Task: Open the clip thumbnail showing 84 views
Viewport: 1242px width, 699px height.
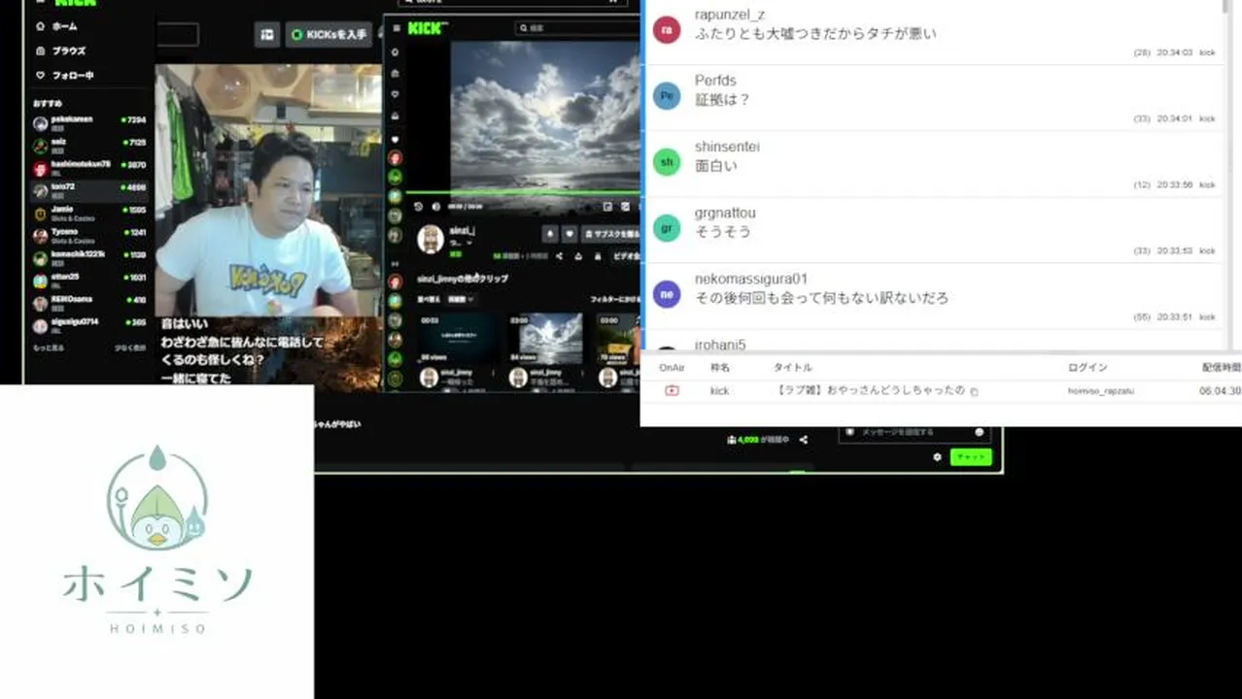Action: [x=546, y=338]
